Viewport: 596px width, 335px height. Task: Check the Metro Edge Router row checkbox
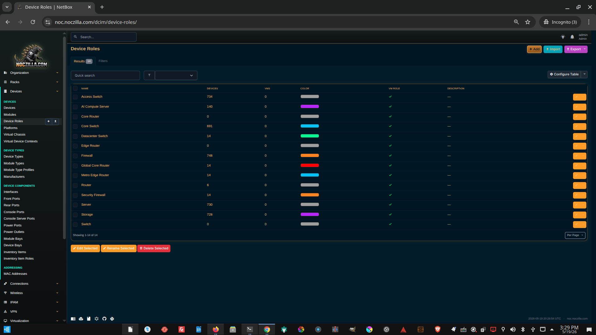pyautogui.click(x=75, y=176)
